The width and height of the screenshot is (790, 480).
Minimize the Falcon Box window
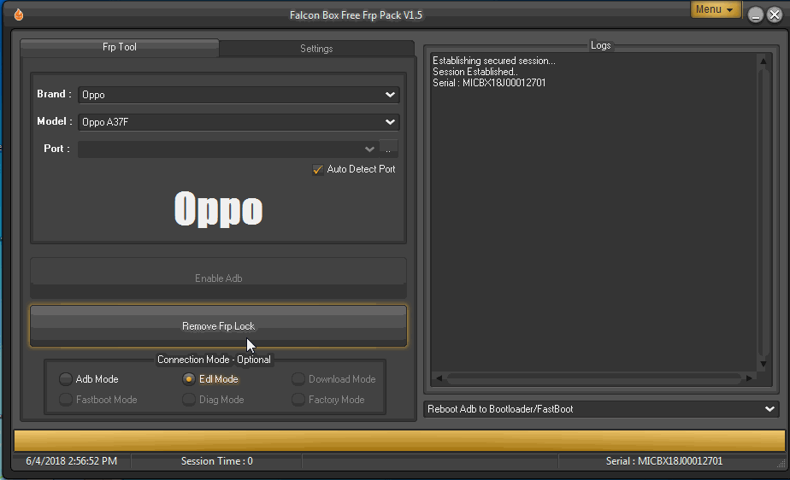click(x=755, y=15)
